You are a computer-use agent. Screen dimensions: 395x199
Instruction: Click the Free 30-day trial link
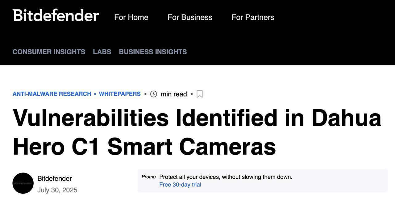point(180,184)
